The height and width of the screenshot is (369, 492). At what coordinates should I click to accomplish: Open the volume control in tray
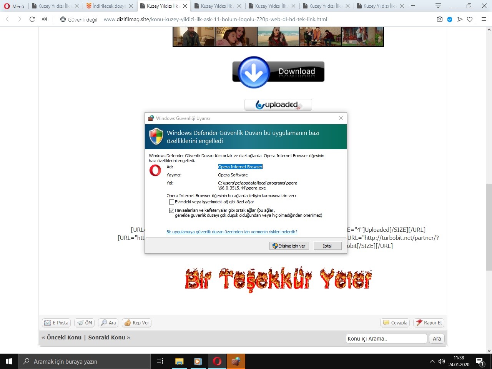[x=442, y=361]
